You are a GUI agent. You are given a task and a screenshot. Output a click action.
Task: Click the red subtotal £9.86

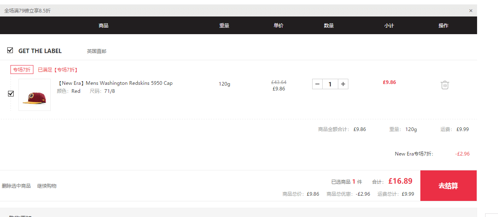[x=389, y=82]
